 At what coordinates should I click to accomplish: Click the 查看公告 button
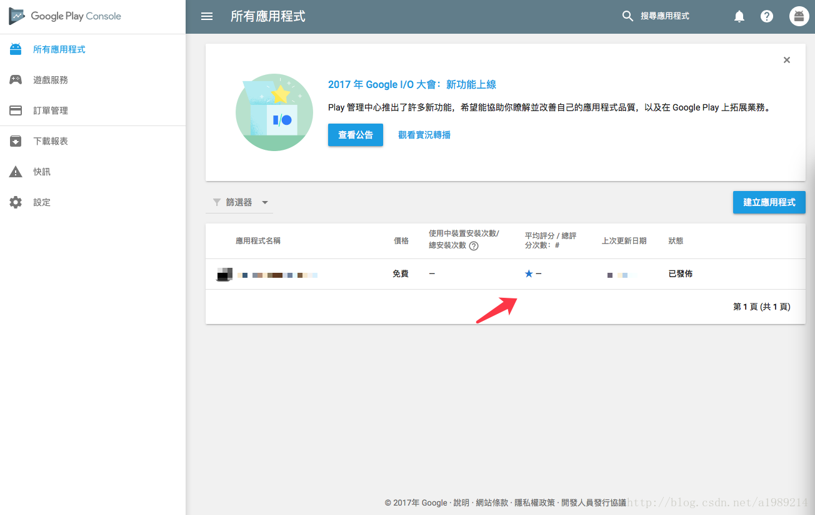click(x=356, y=134)
